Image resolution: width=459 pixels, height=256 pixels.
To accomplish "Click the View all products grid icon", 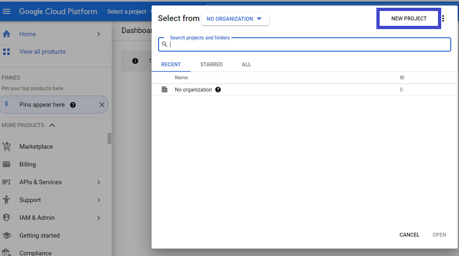I will [6, 52].
